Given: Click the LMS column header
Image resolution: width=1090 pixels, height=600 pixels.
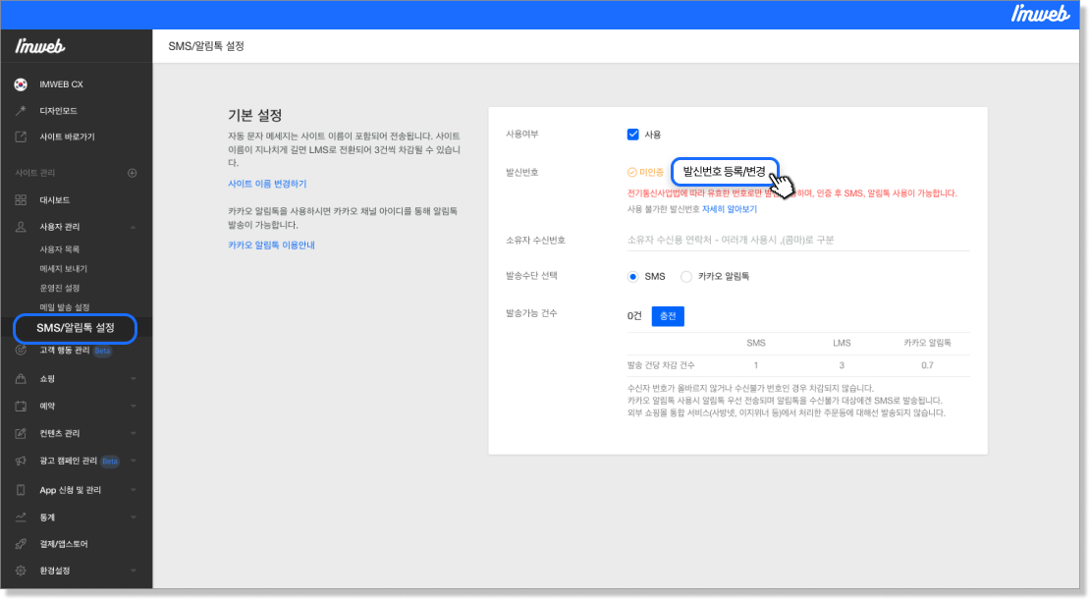Looking at the screenshot, I should (842, 344).
